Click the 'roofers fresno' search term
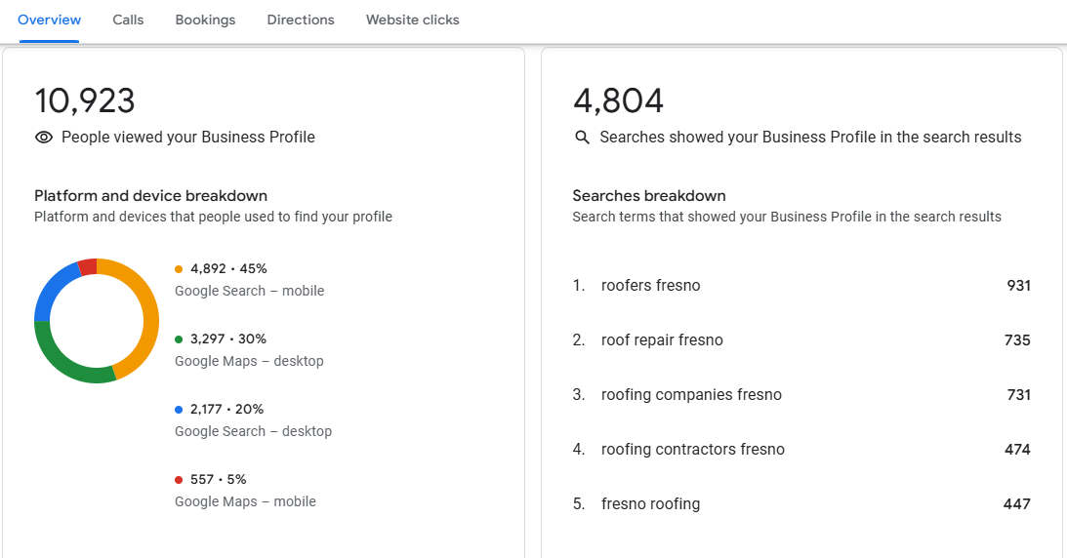 click(650, 286)
